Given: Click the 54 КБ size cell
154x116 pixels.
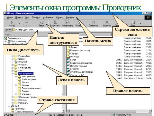Looking at the screenshot, I should 119,66.
